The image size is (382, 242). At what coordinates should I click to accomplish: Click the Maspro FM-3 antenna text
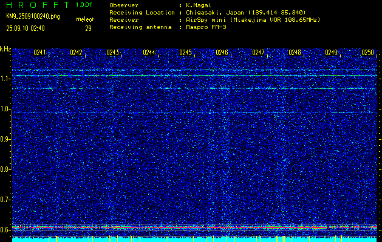pyautogui.click(x=206, y=27)
